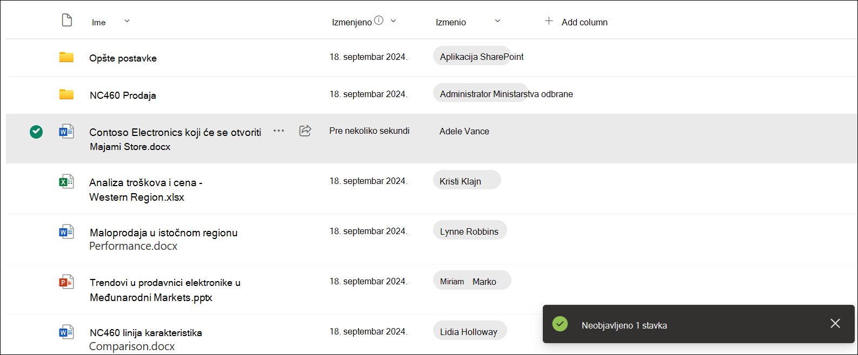Image resolution: width=858 pixels, height=355 pixels.
Task: Click the Add column button
Action: click(576, 22)
